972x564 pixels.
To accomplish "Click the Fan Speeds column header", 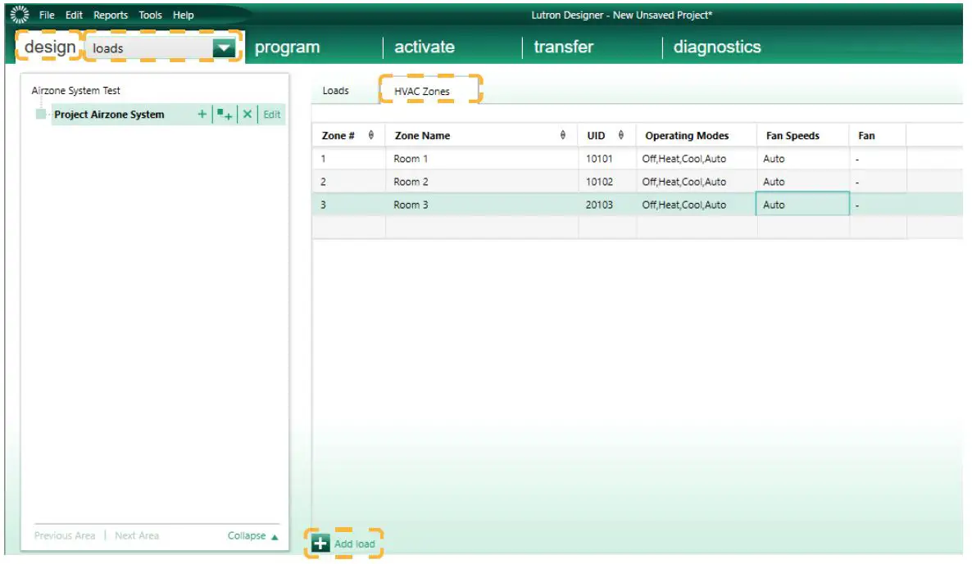I will tap(803, 135).
